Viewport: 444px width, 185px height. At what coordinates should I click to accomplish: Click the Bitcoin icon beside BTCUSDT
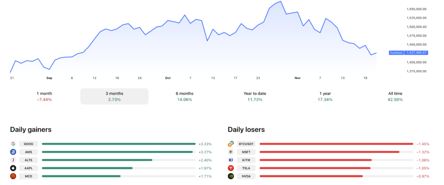[x=231, y=144]
